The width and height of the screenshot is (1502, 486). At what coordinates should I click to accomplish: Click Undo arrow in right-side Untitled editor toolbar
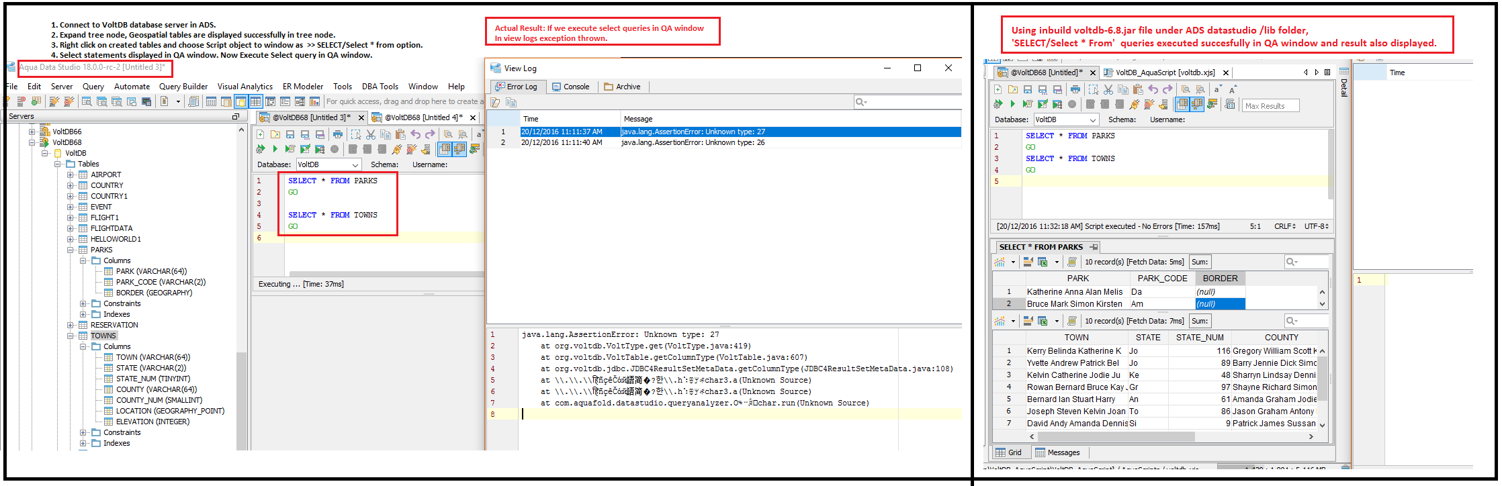click(1153, 89)
